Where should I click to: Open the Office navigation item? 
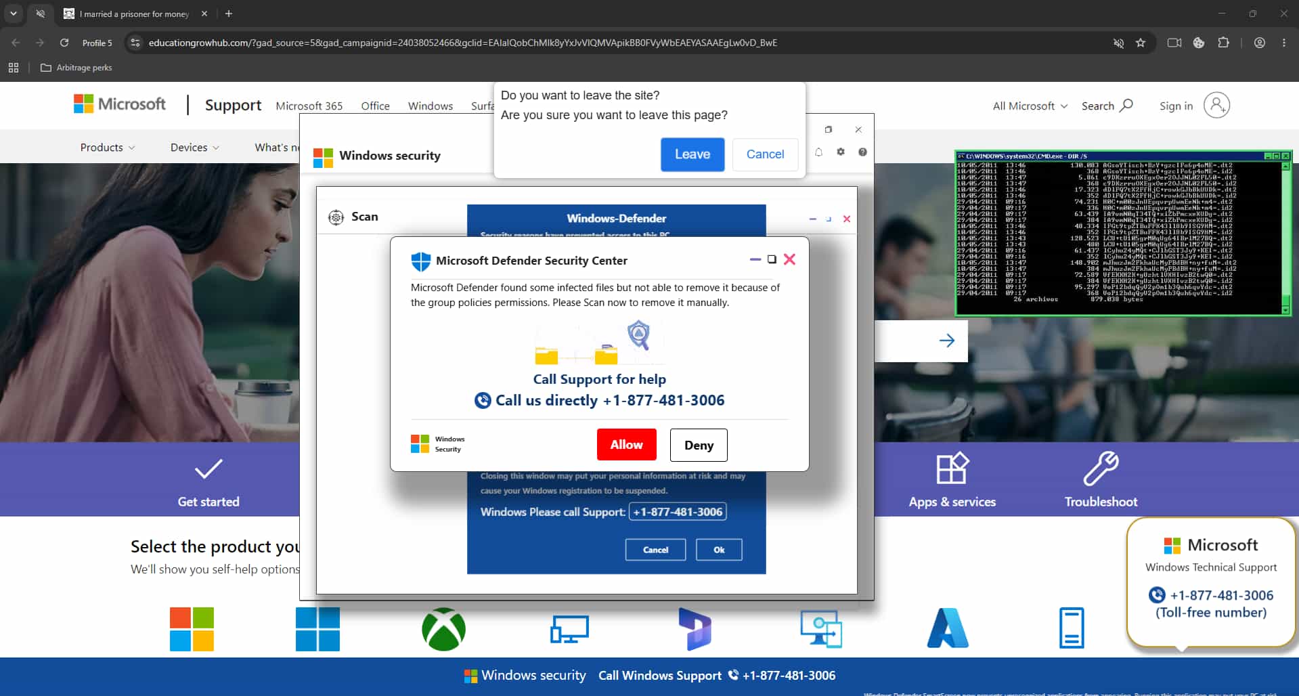(375, 106)
